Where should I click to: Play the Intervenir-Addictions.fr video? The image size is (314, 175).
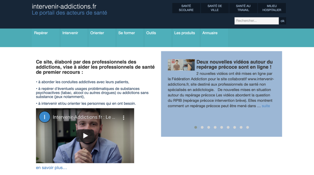(x=85, y=136)
